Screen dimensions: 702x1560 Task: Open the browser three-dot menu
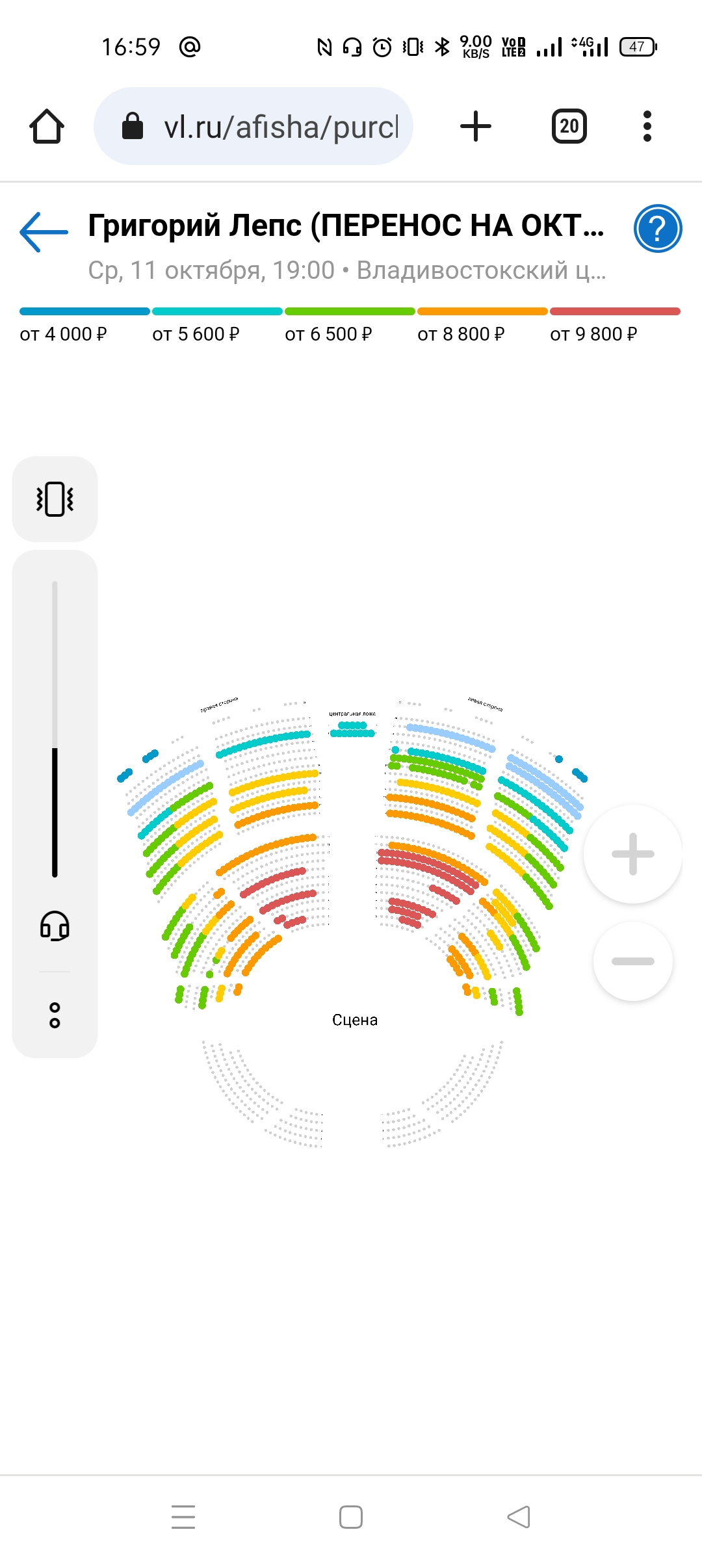pos(647,126)
